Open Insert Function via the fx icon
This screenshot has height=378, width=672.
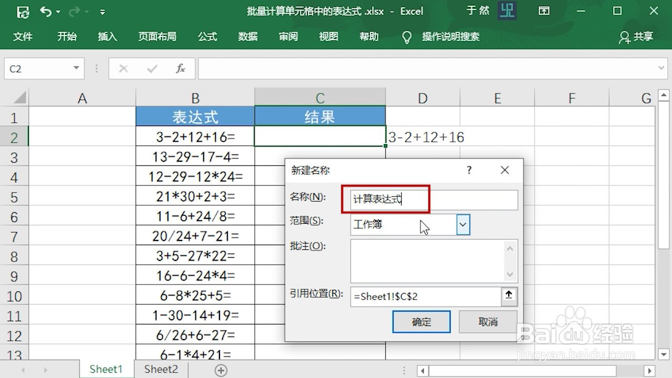[x=180, y=68]
